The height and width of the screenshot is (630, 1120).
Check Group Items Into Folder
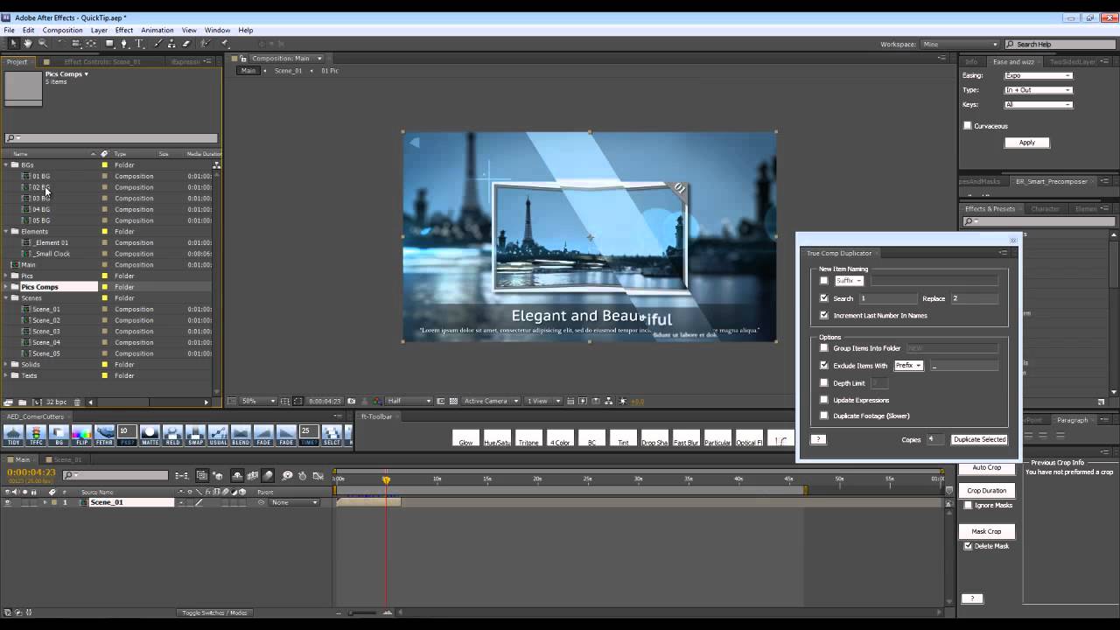823,348
